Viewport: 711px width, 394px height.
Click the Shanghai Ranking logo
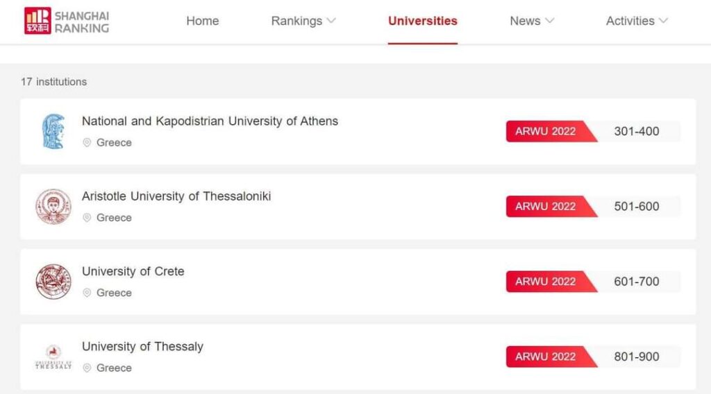[67, 21]
